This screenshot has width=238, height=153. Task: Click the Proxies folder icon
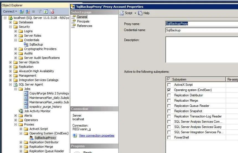pos(21,124)
